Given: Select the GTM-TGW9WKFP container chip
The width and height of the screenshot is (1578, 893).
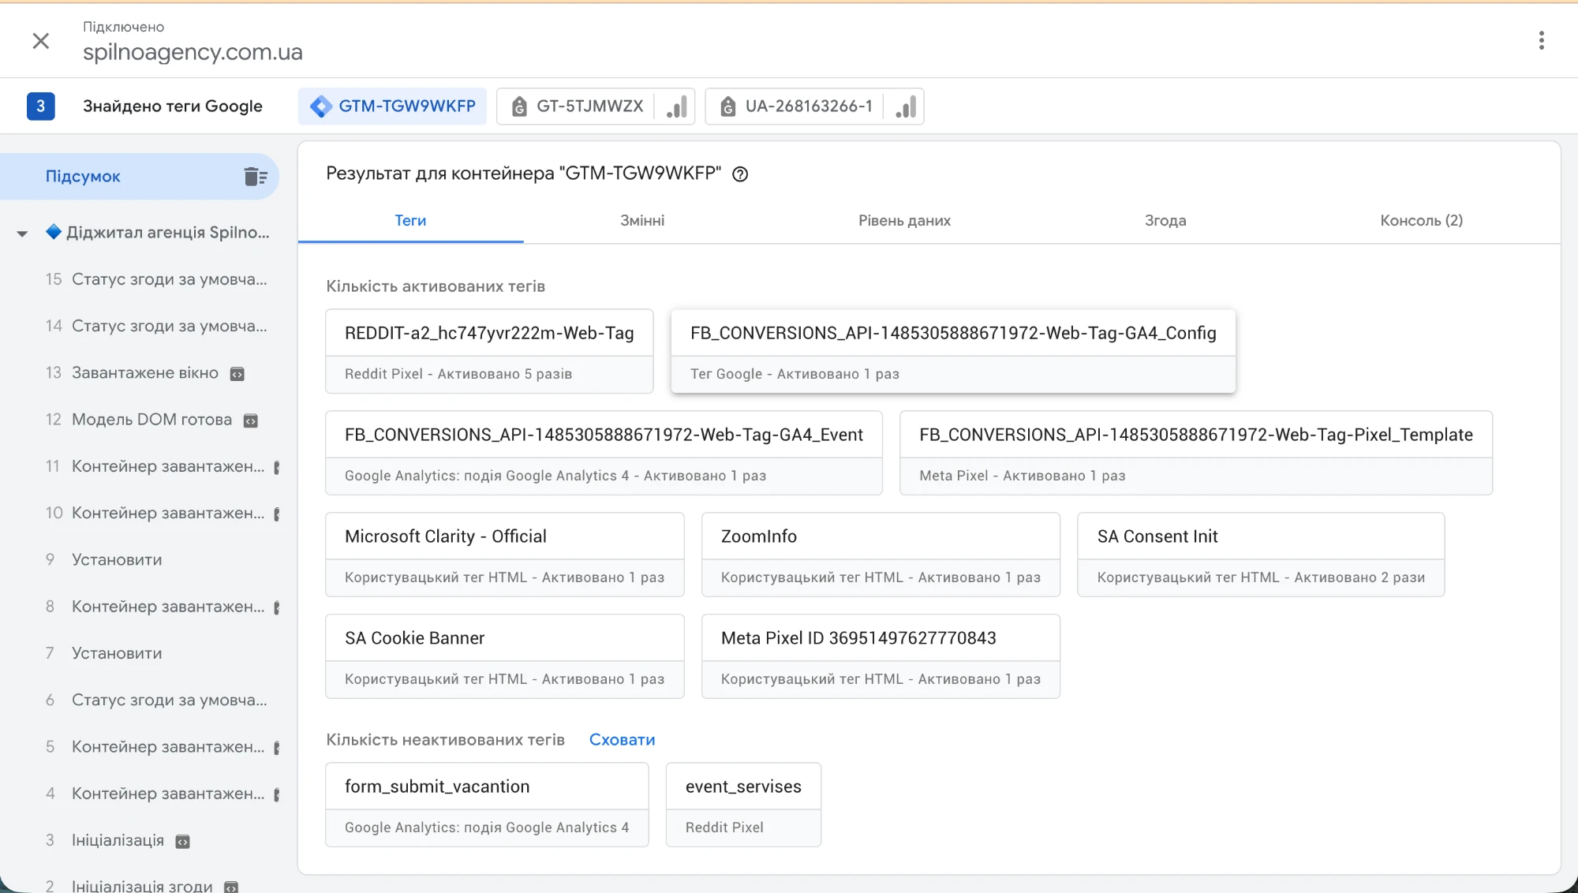Looking at the screenshot, I should [392, 106].
